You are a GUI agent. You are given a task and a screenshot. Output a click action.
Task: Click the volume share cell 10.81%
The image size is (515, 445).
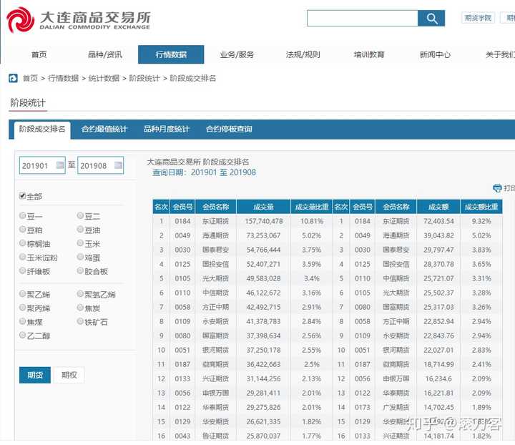click(x=312, y=221)
